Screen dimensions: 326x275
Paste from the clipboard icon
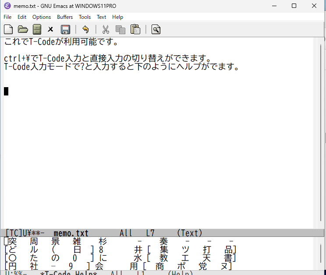(135, 29)
